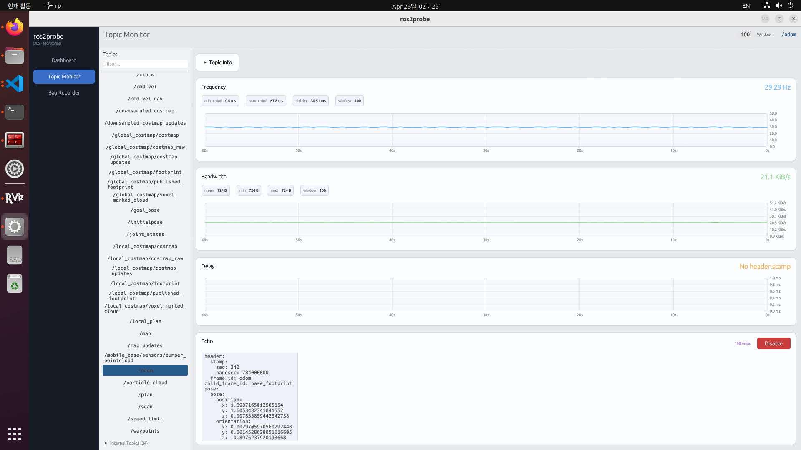
Task: Select the /joint_states topic
Action: click(x=145, y=234)
